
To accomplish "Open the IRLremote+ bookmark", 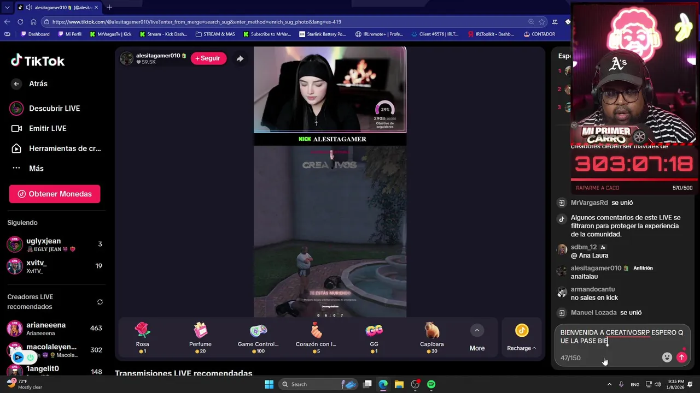I will click(x=379, y=34).
